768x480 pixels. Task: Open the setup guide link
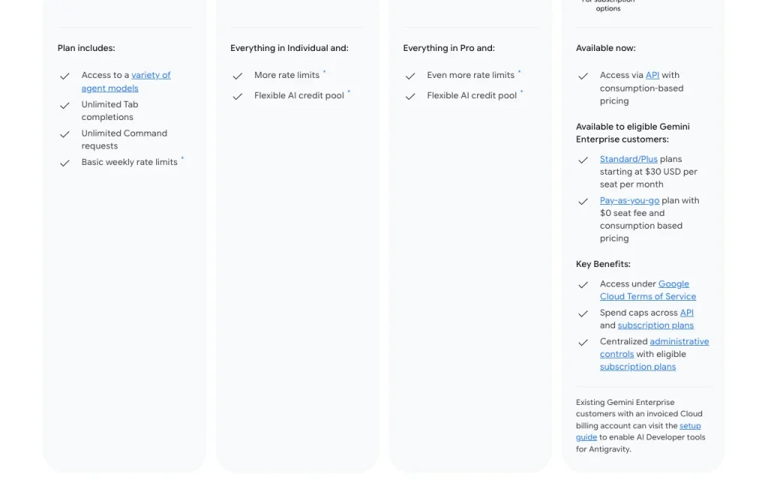[x=638, y=431]
